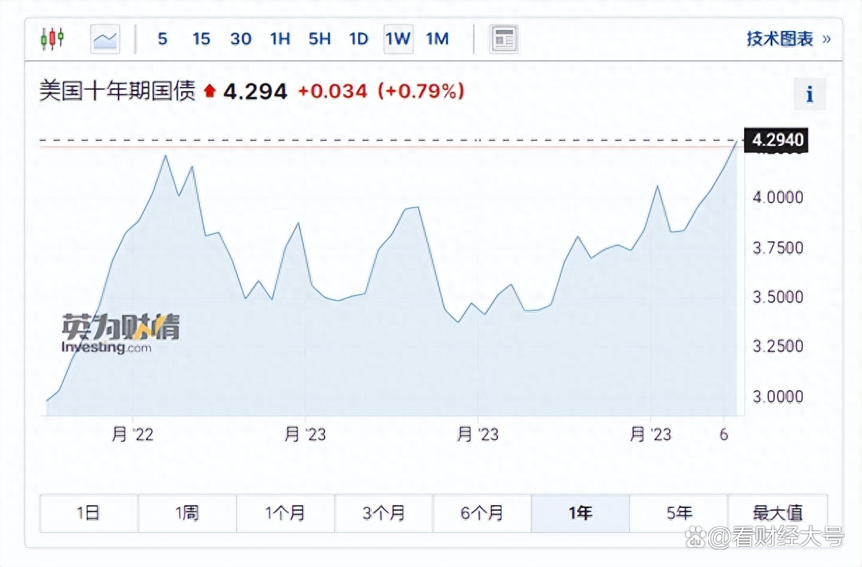
Task: Show the 最大值 full range
Action: (777, 513)
